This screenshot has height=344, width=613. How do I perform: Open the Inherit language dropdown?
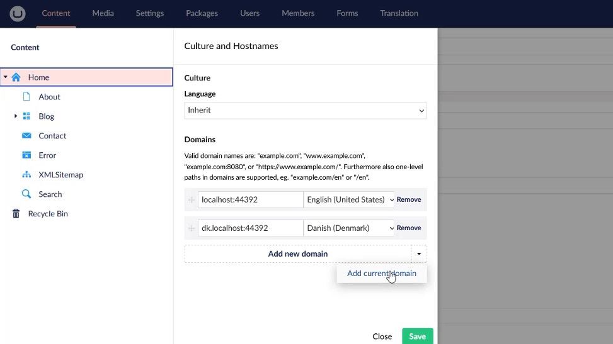click(x=306, y=111)
